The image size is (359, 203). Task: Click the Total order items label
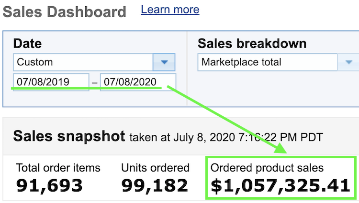[x=58, y=168]
